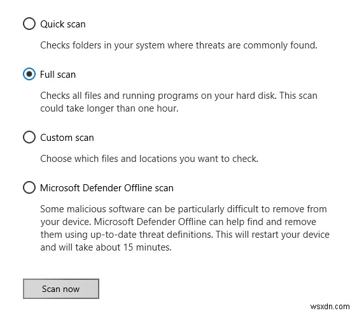The width and height of the screenshot is (357, 313).
Task: Click 'them using up-to-date threat definitions' line
Action: 185,235
